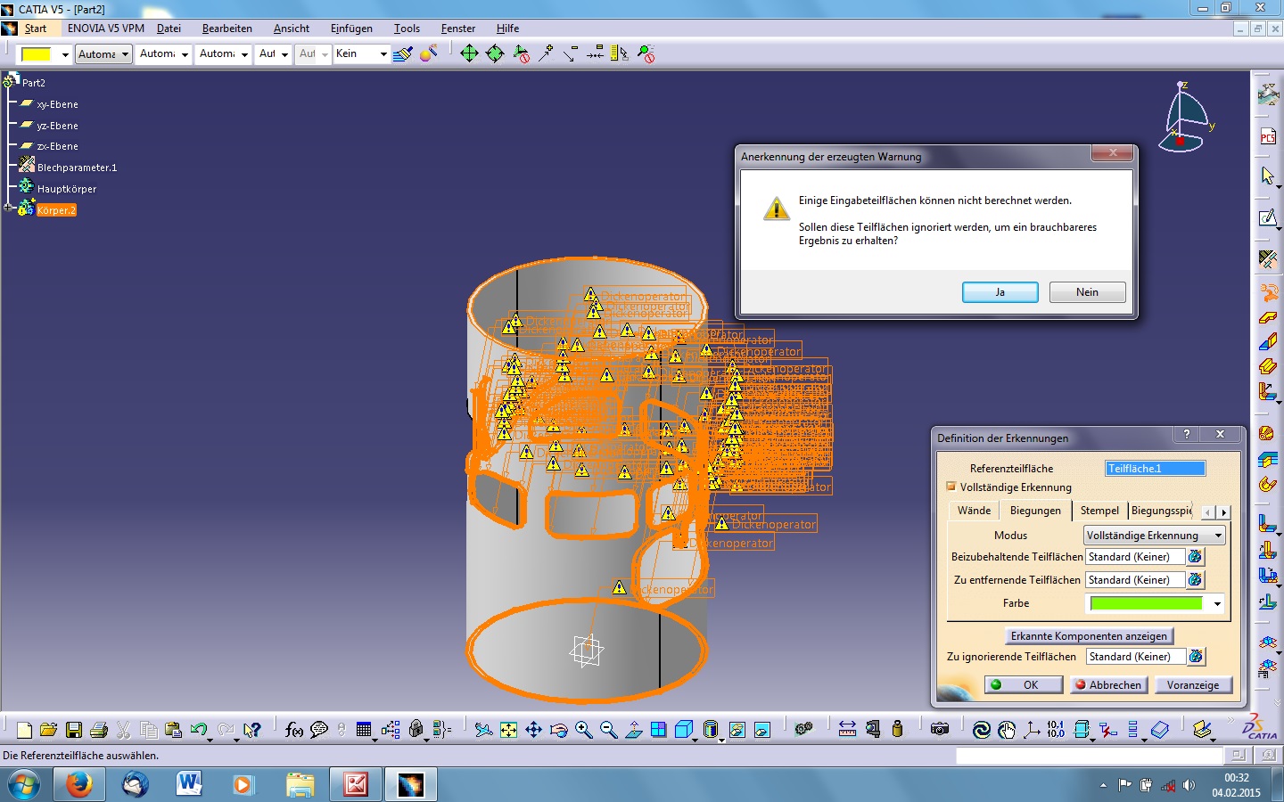The height and width of the screenshot is (802, 1284).
Task: Click Erkannte Komponenten anzeigen button
Action: point(1089,635)
